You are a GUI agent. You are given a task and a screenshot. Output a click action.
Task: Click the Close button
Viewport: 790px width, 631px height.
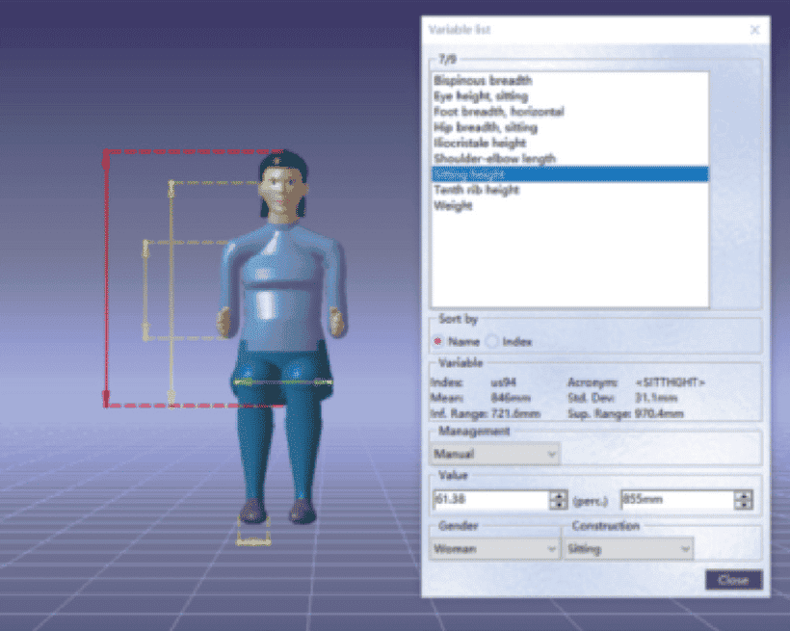click(x=733, y=580)
